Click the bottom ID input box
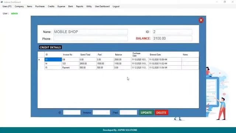The width and height of the screenshot is (236, 133). click(72, 112)
